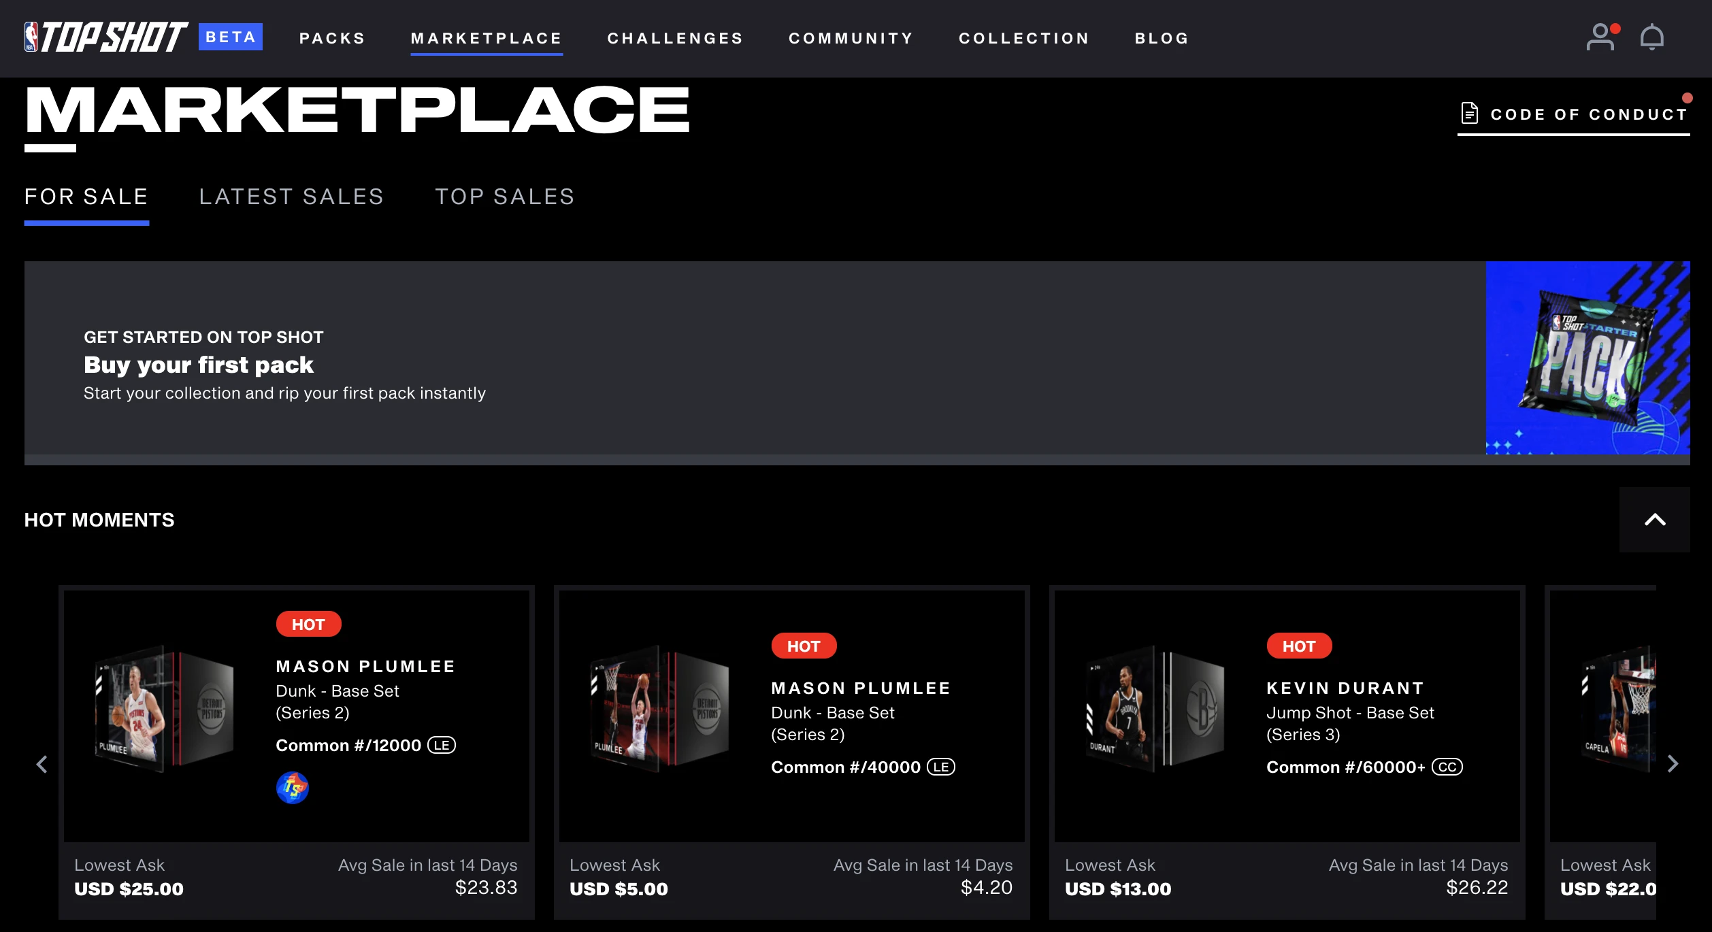
Task: Click the USD $22.0 lowest ask on Capela card
Action: coord(1608,889)
